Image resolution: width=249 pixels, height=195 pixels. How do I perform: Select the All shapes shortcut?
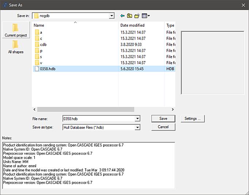16,47
